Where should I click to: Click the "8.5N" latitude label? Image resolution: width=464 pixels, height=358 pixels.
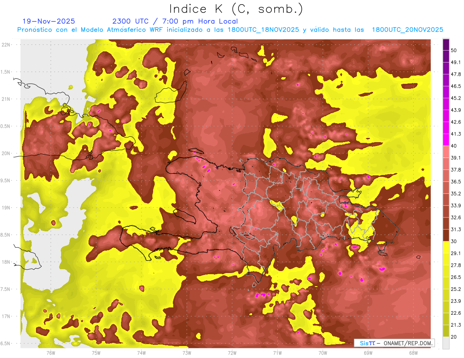pos(6,235)
